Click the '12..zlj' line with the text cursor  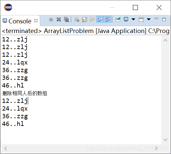point(15,101)
